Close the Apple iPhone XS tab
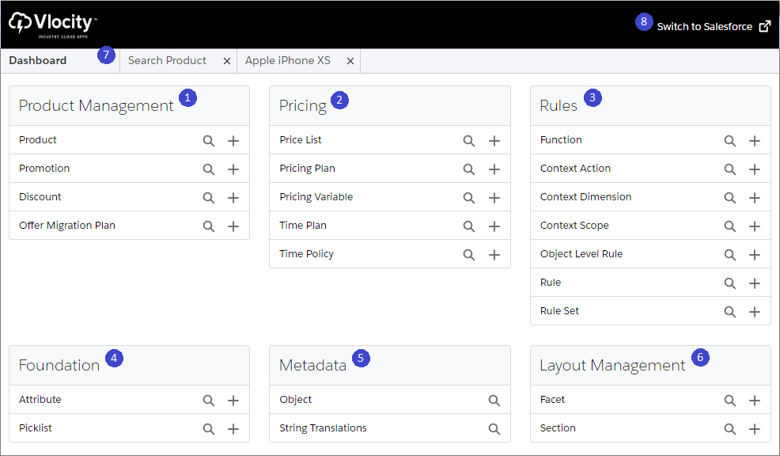780x456 pixels. (350, 61)
